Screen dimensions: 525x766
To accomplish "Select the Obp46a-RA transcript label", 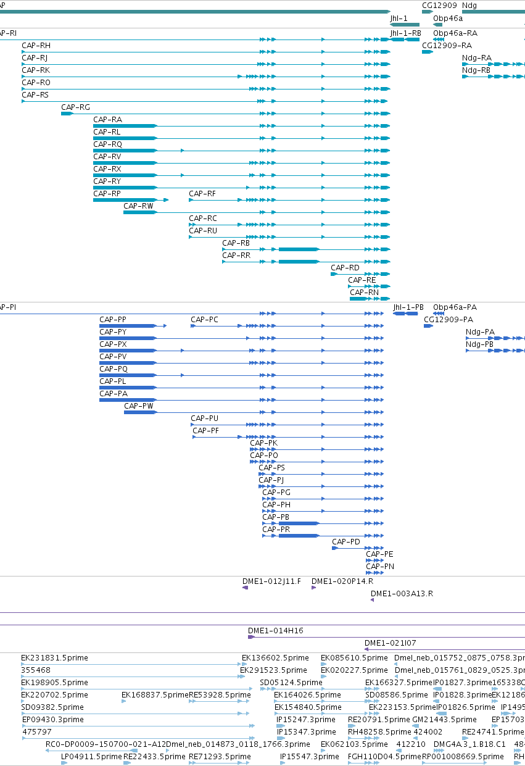I will click(455, 33).
